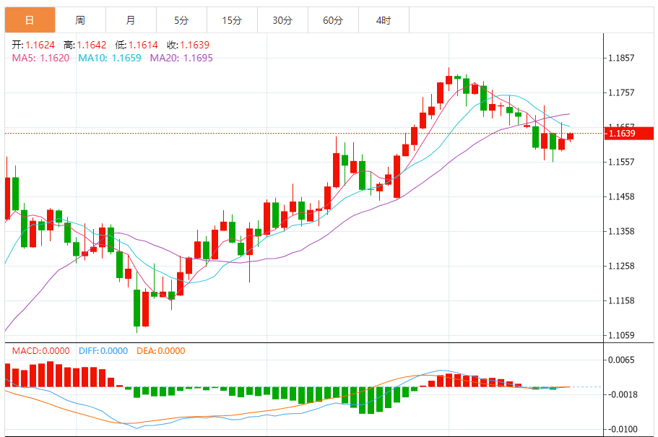Click the MACD:0.0000 indicator label

click(x=40, y=351)
